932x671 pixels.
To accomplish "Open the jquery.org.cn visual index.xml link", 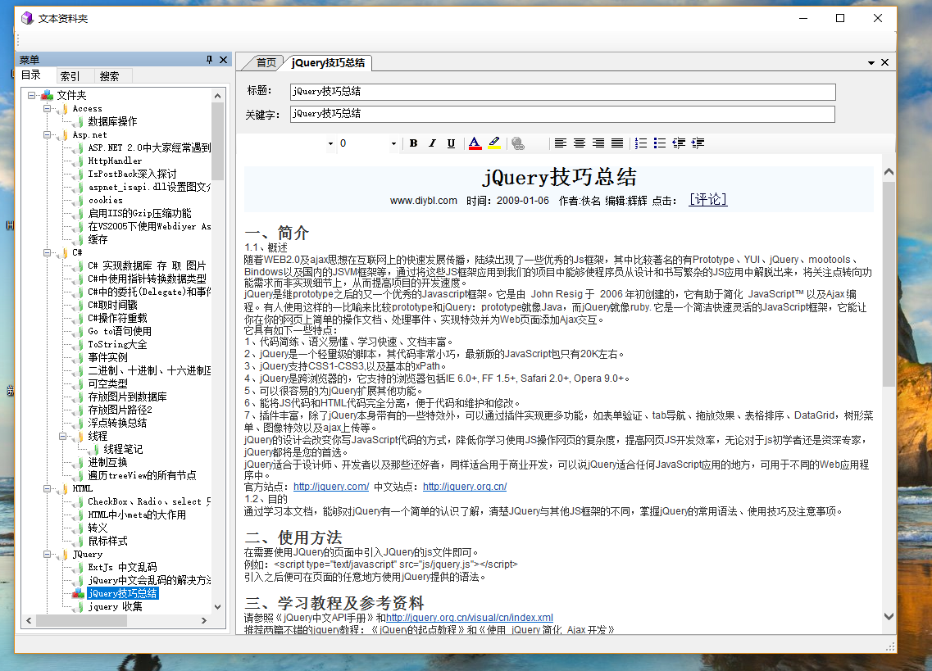I will coord(470,618).
